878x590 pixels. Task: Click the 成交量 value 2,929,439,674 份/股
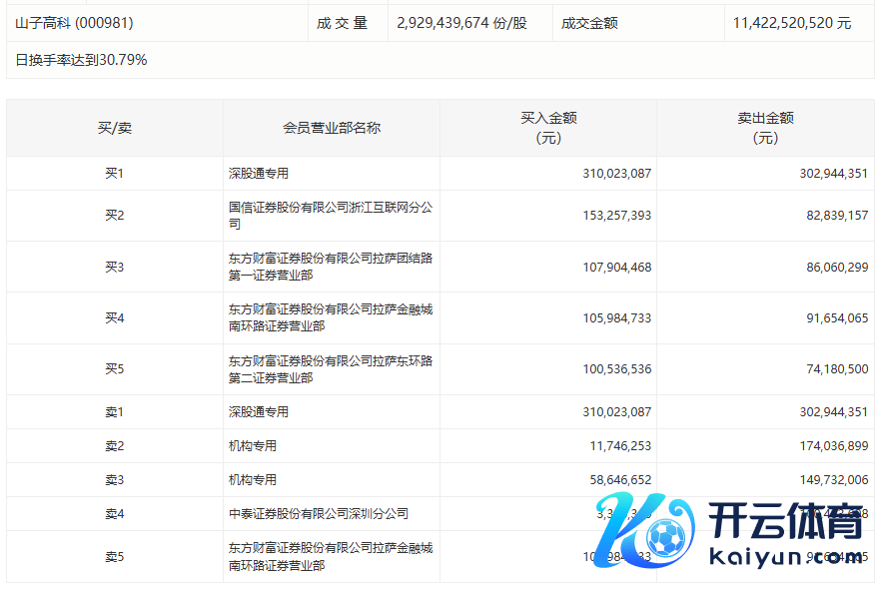[x=461, y=22]
